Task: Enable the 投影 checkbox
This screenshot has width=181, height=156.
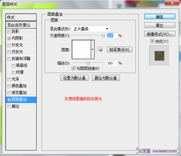Action: [x=9, y=32]
